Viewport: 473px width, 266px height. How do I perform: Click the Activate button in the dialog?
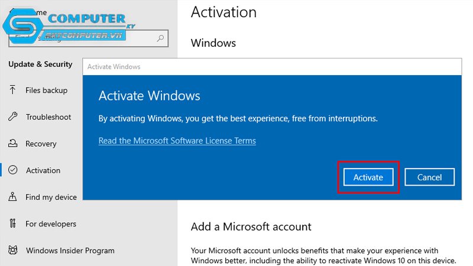(368, 177)
